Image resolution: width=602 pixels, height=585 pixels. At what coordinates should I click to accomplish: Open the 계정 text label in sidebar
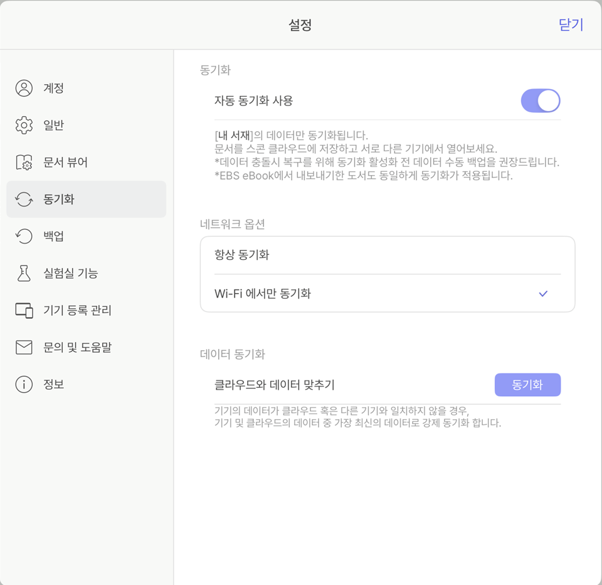point(54,89)
